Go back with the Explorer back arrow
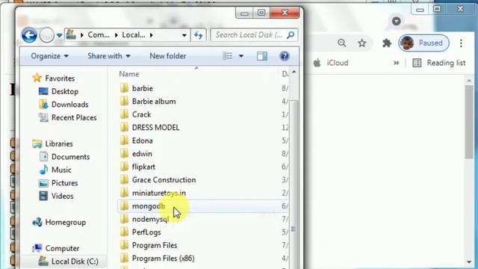 pyautogui.click(x=29, y=35)
